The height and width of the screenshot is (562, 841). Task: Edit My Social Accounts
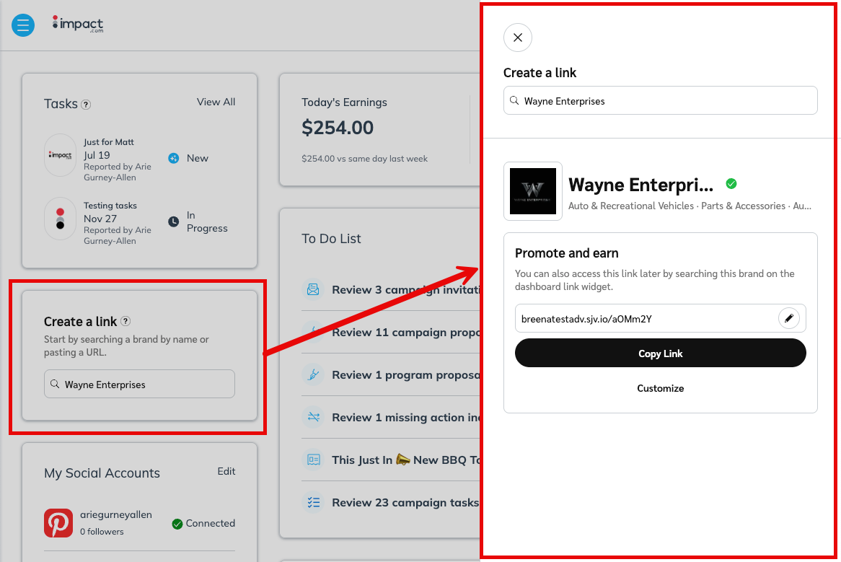pos(226,471)
